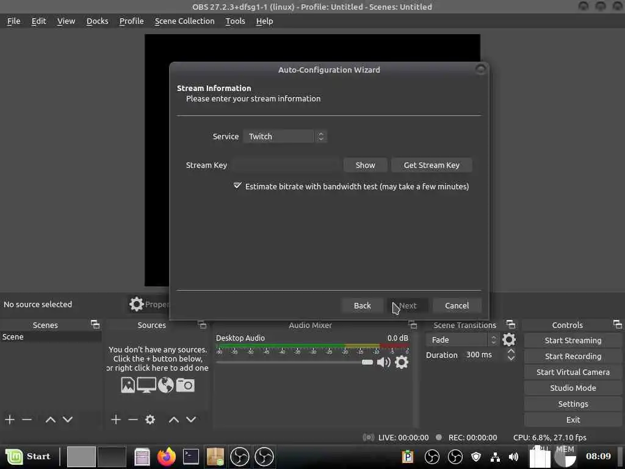Pop out the Controls dock
This screenshot has height=469, width=625.
coord(618,324)
